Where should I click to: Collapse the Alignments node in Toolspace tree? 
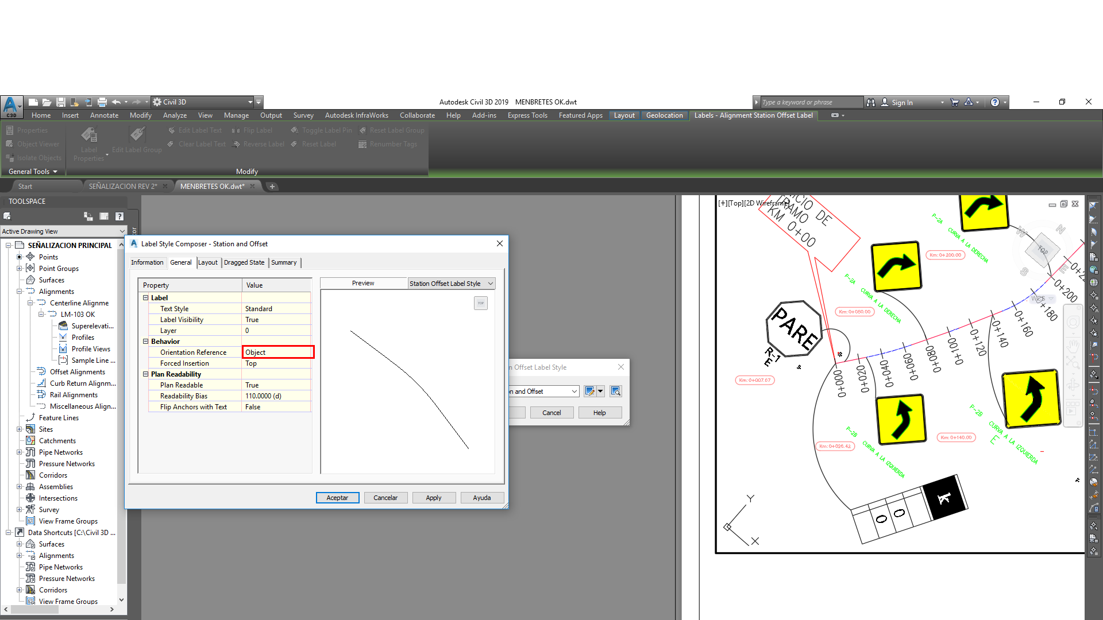pos(19,291)
